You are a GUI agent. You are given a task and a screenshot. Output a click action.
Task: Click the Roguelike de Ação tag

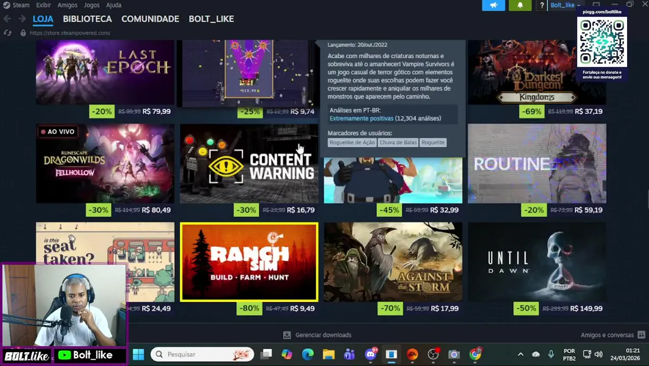click(x=352, y=142)
